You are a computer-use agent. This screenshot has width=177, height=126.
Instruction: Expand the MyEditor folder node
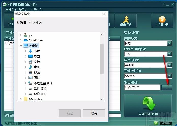click(x=21, y=99)
